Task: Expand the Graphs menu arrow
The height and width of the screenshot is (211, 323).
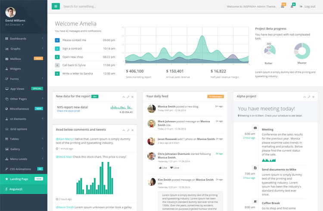Action: pos(43,48)
